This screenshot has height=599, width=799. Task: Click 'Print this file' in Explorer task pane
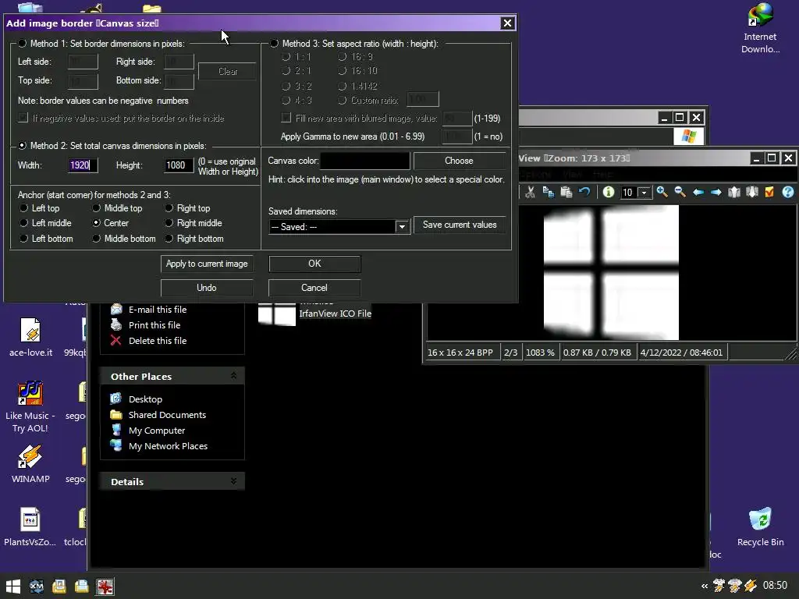tap(154, 325)
